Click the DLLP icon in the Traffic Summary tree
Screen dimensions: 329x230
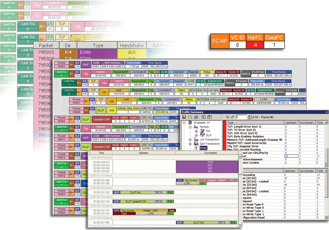click(x=202, y=135)
